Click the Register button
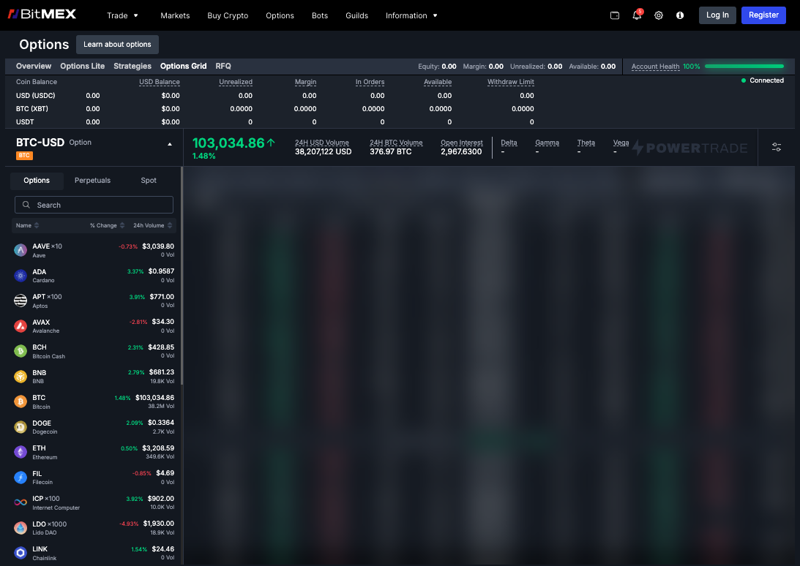 pos(763,15)
